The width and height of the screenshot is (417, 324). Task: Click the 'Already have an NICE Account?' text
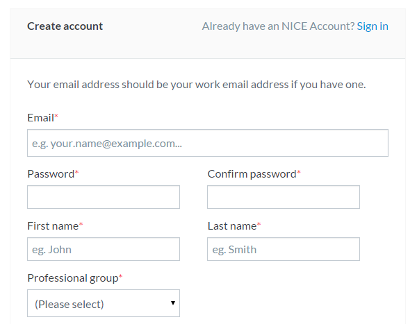[x=277, y=26]
